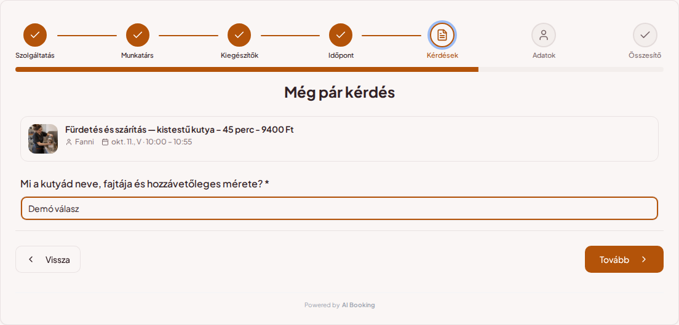The height and width of the screenshot is (325, 679).
Task: Click the Adatok person step icon
Action: coord(544,35)
